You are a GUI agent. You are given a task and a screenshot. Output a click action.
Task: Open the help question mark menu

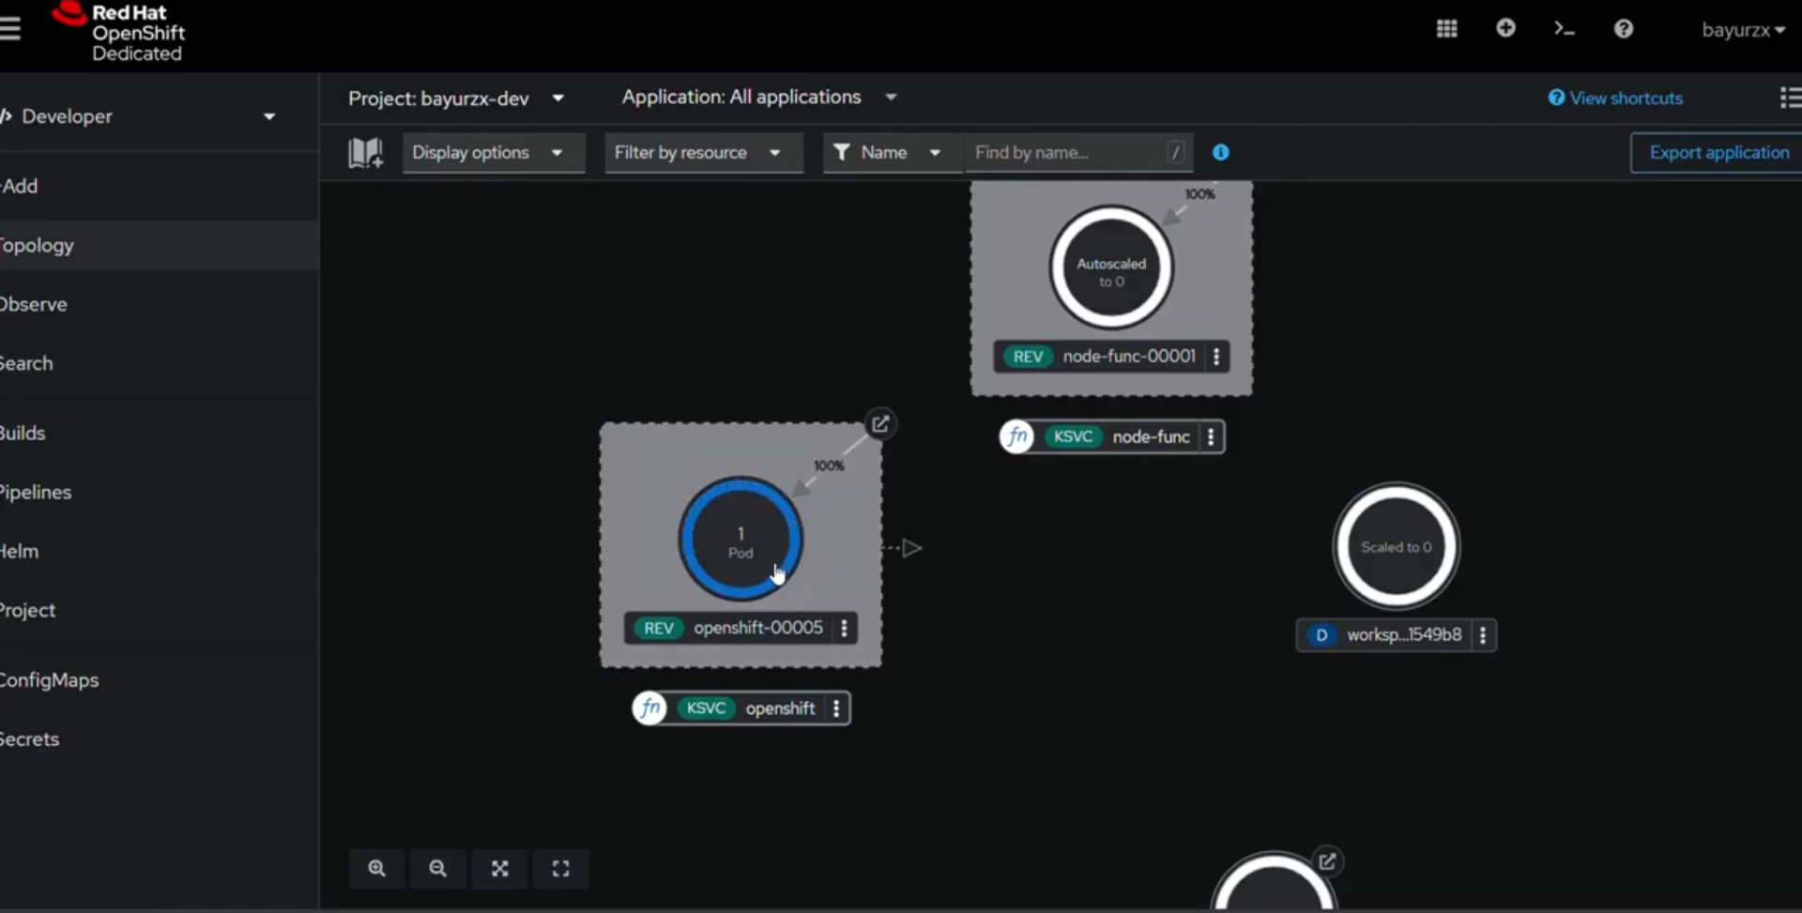pos(1623,29)
